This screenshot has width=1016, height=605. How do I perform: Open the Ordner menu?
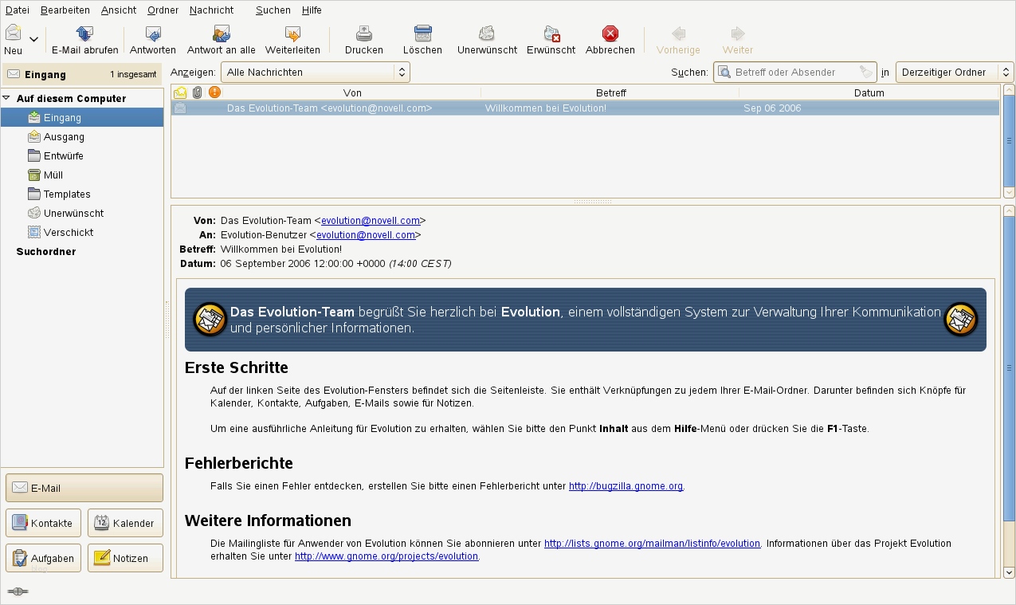(x=163, y=10)
